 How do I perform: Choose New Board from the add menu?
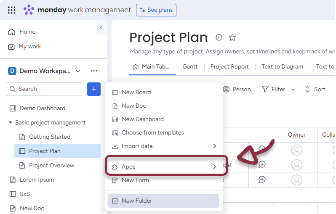click(136, 92)
